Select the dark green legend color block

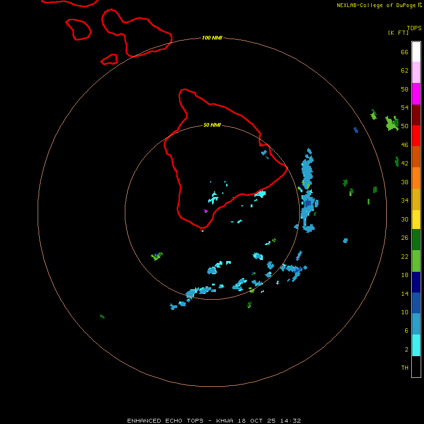point(416,240)
